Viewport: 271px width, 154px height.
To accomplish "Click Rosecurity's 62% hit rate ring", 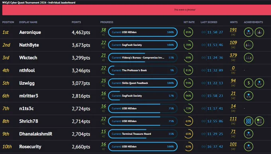I will (x=189, y=146).
